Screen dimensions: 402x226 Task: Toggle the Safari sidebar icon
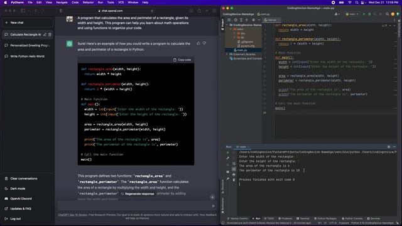[x=23, y=11]
